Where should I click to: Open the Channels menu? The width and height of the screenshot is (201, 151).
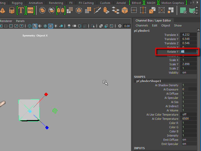(x=142, y=25)
